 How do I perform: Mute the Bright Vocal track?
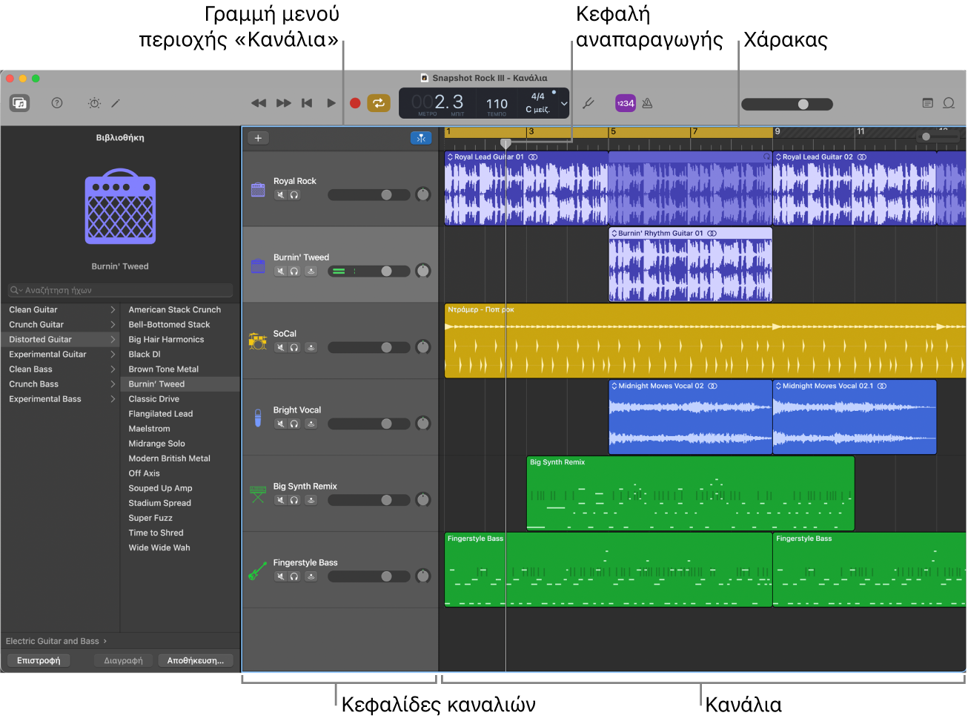click(x=281, y=424)
